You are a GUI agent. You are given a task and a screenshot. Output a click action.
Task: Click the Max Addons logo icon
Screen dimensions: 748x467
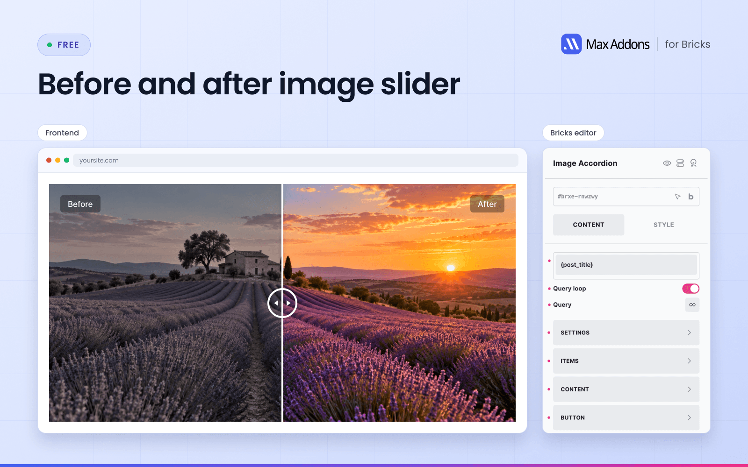click(x=571, y=44)
